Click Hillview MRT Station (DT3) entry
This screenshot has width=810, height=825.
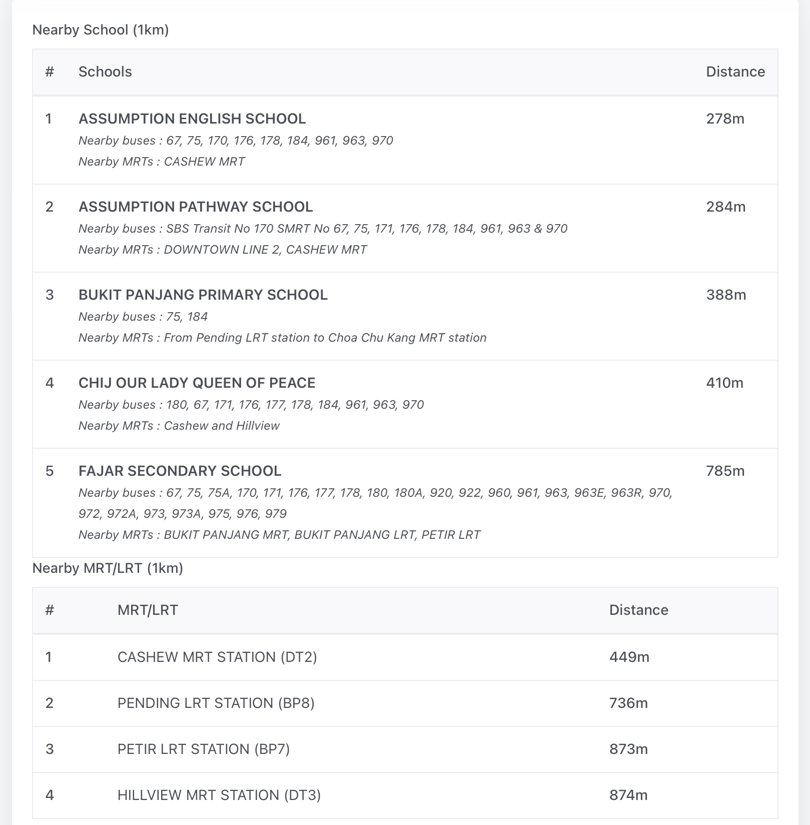tap(219, 795)
